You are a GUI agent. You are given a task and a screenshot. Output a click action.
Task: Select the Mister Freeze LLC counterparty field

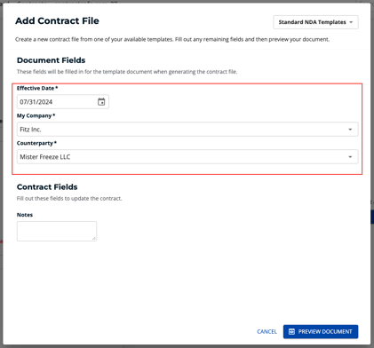(187, 157)
